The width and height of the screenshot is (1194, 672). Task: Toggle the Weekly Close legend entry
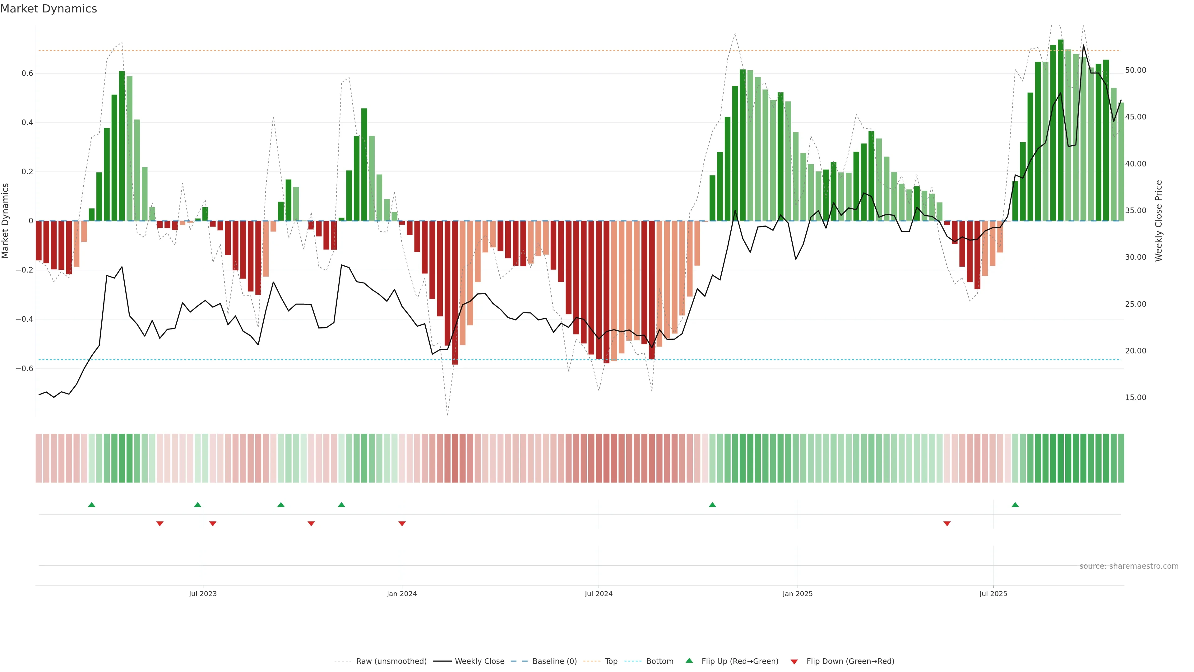(x=479, y=661)
